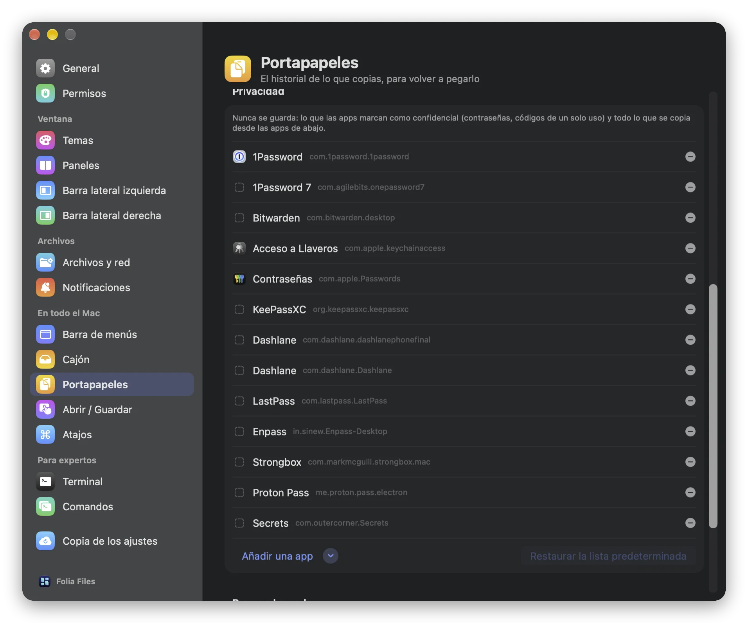Image resolution: width=748 pixels, height=623 pixels.
Task: Open the Permisos lock icon
Action: (x=45, y=94)
